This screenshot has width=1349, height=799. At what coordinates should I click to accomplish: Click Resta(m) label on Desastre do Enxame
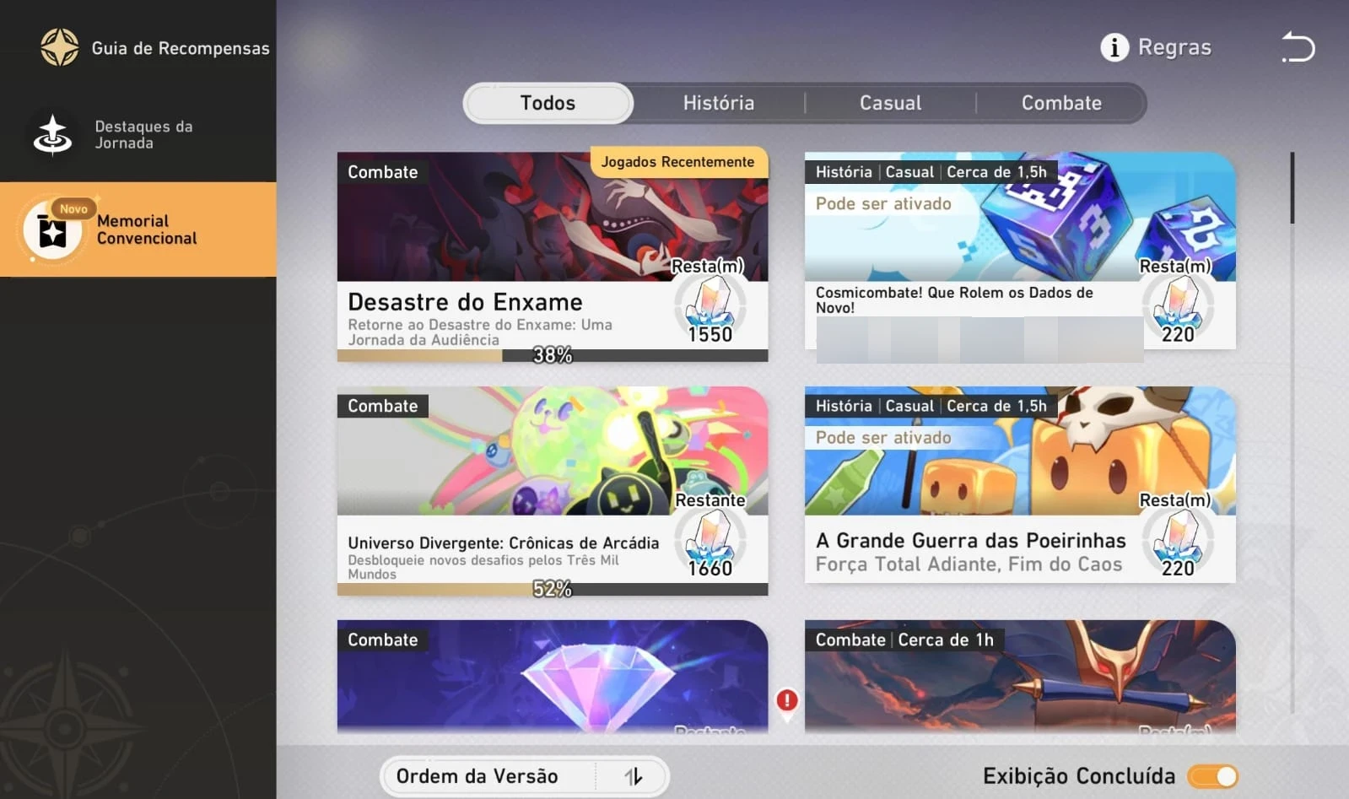pyautogui.click(x=708, y=267)
